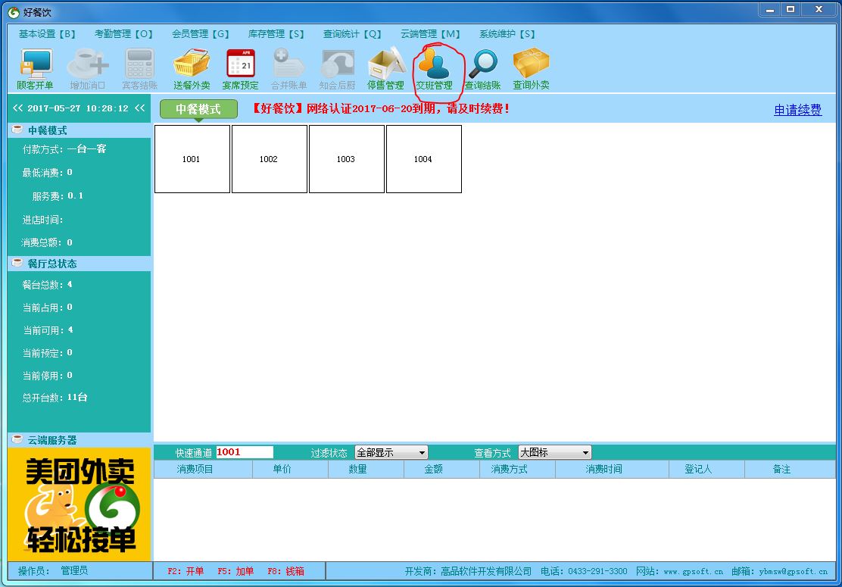Open 查询结账 magnifier icon
The height and width of the screenshot is (587, 842).
coord(483,69)
